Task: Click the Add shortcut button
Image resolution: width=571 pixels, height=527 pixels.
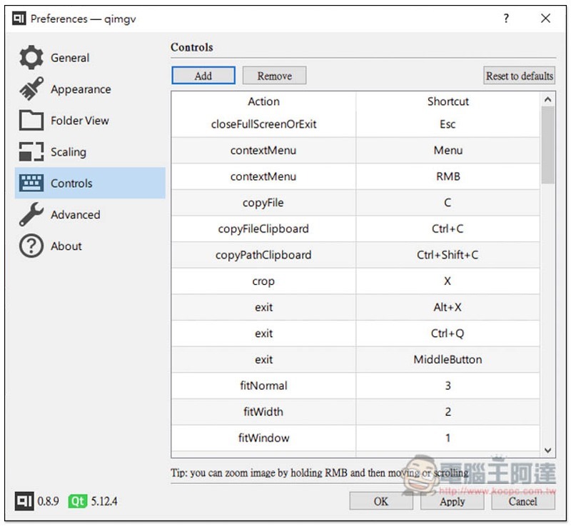Action: click(x=203, y=76)
